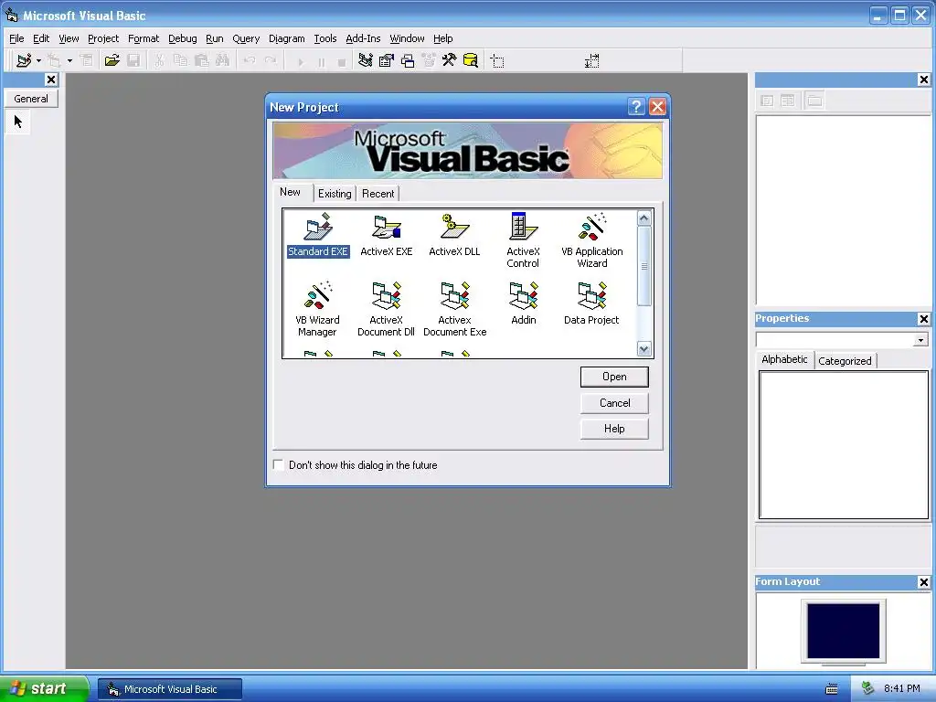Select the Addin project icon
This screenshot has width=936, height=702.
click(523, 303)
